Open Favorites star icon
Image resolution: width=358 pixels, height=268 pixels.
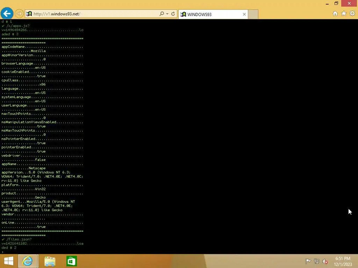(x=344, y=14)
